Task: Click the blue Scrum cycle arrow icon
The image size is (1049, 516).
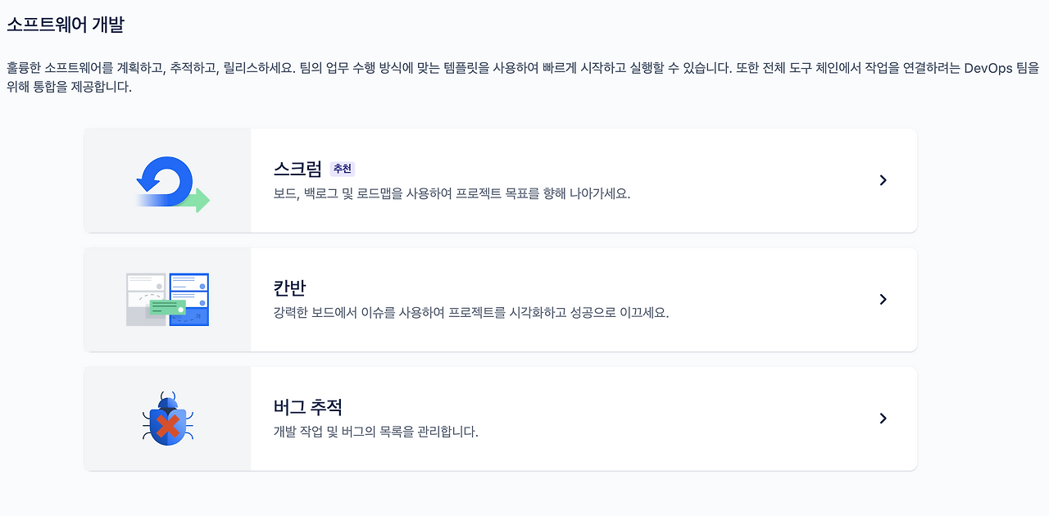Action: pyautogui.click(x=167, y=180)
